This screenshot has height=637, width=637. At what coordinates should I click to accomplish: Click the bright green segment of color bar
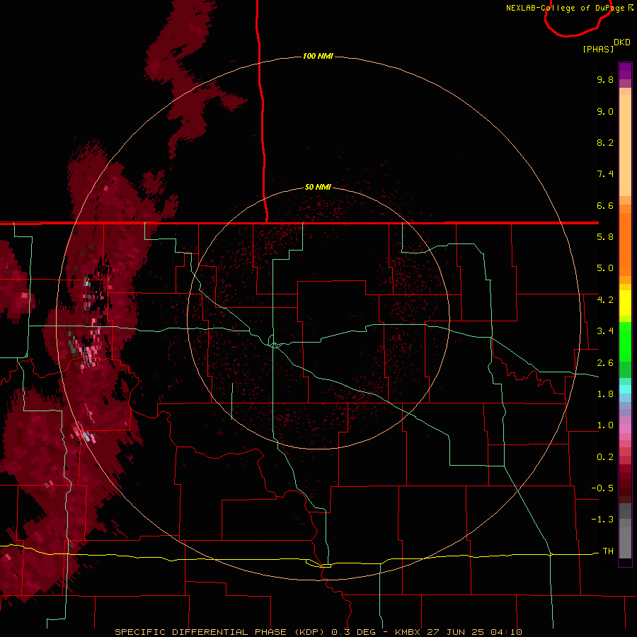click(x=625, y=341)
